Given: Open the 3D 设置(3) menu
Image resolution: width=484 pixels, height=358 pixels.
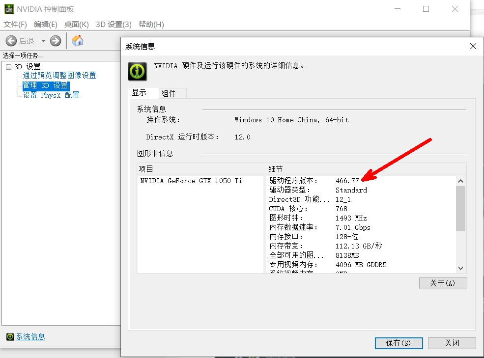Looking at the screenshot, I should [x=114, y=25].
